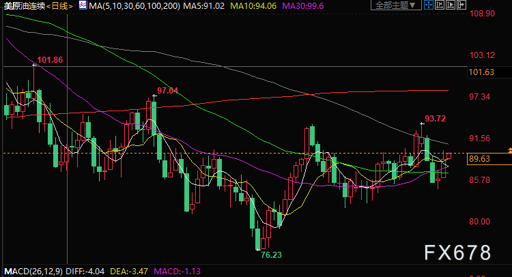
Task: Click the 101.86 high price label
Action: point(50,60)
